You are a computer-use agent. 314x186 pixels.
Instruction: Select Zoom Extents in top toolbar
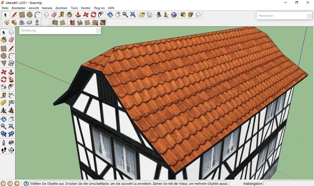(x=133, y=15)
